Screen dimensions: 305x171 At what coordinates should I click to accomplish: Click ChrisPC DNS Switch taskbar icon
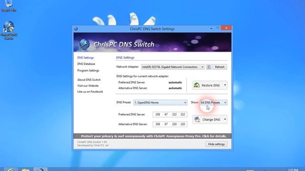click(x=40, y=169)
